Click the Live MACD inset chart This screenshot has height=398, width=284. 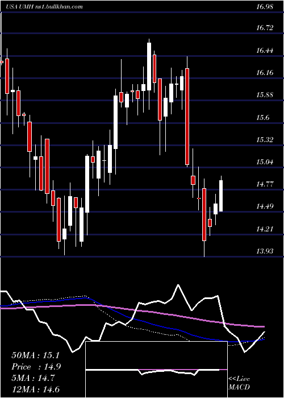pos(156,370)
